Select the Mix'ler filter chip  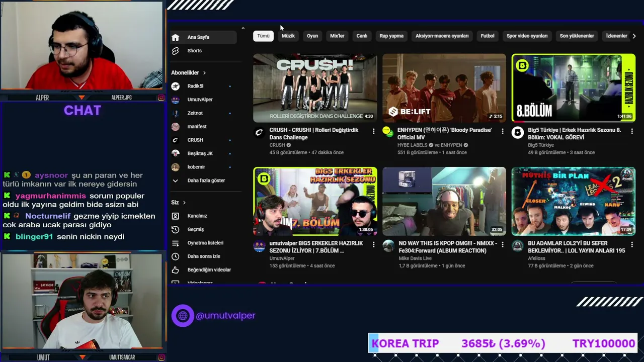(337, 36)
